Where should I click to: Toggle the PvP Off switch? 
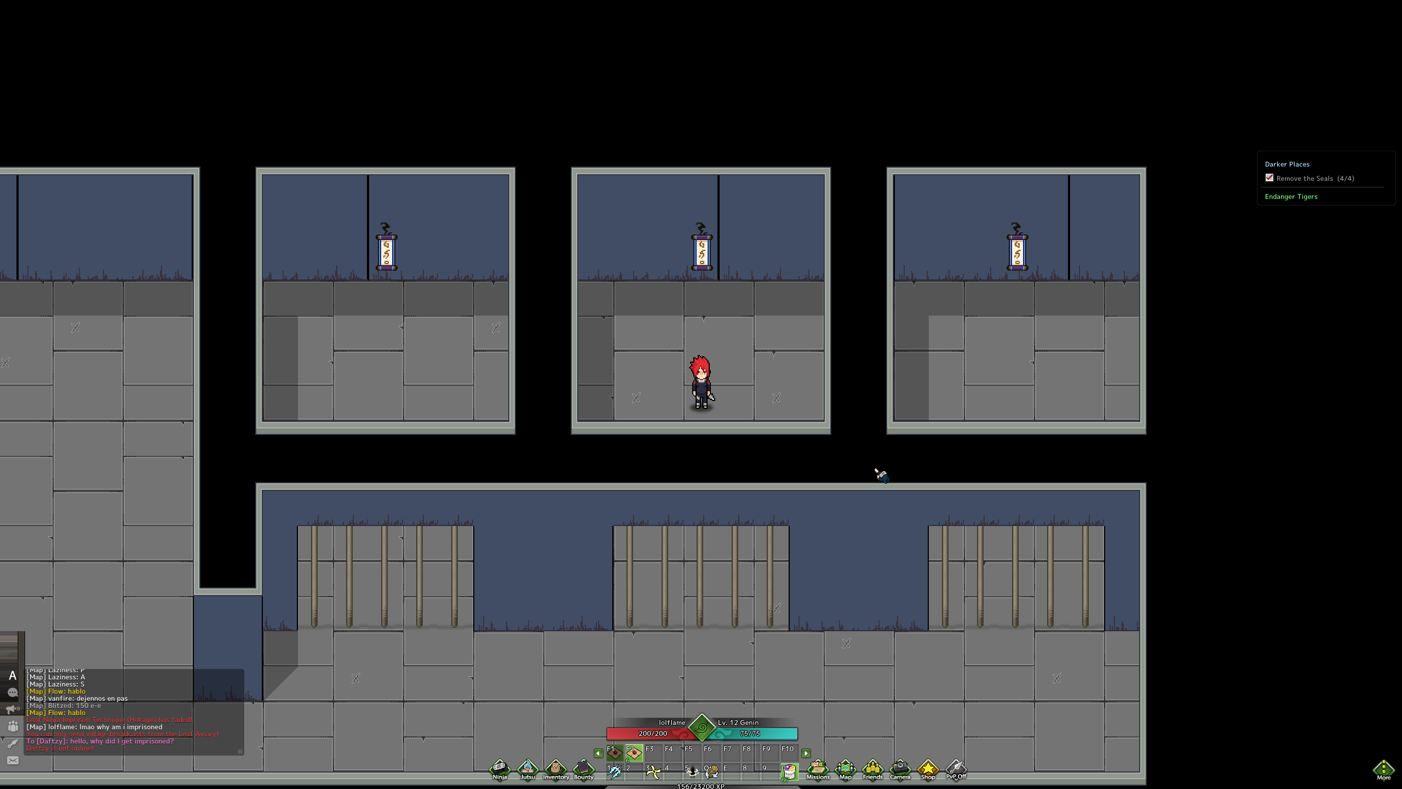[x=956, y=769]
